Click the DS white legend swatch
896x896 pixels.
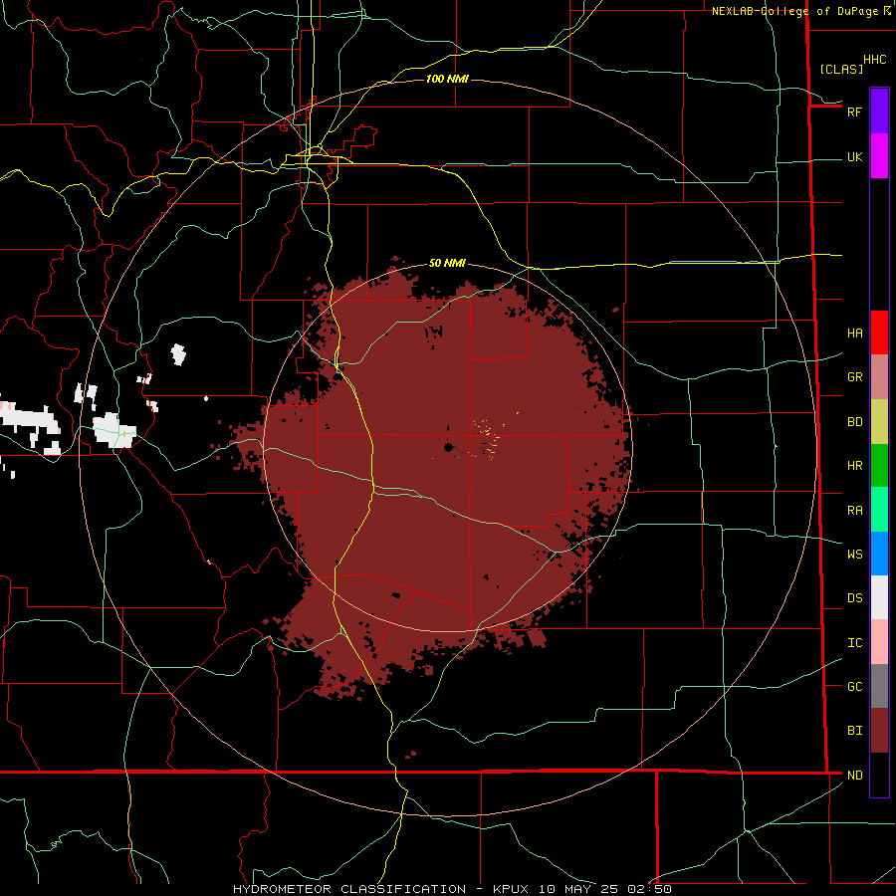(x=879, y=597)
